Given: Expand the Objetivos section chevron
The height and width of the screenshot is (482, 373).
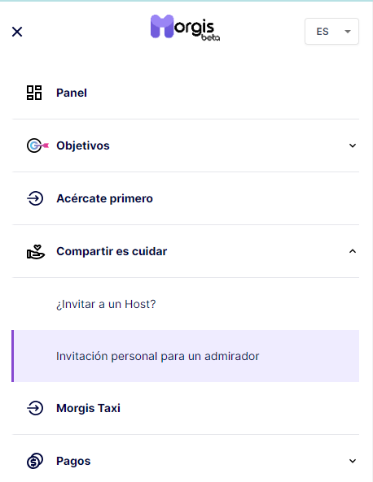Looking at the screenshot, I should click(353, 145).
